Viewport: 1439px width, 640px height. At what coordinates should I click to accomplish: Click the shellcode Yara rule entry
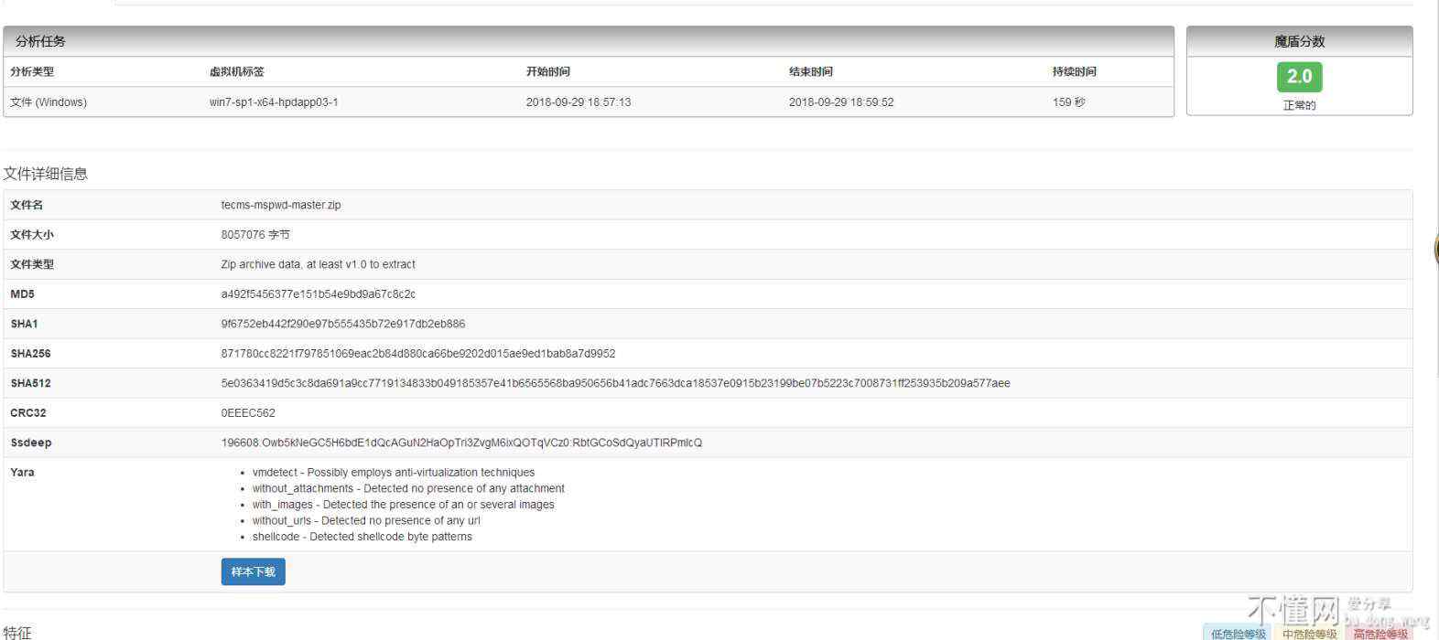[x=362, y=537]
